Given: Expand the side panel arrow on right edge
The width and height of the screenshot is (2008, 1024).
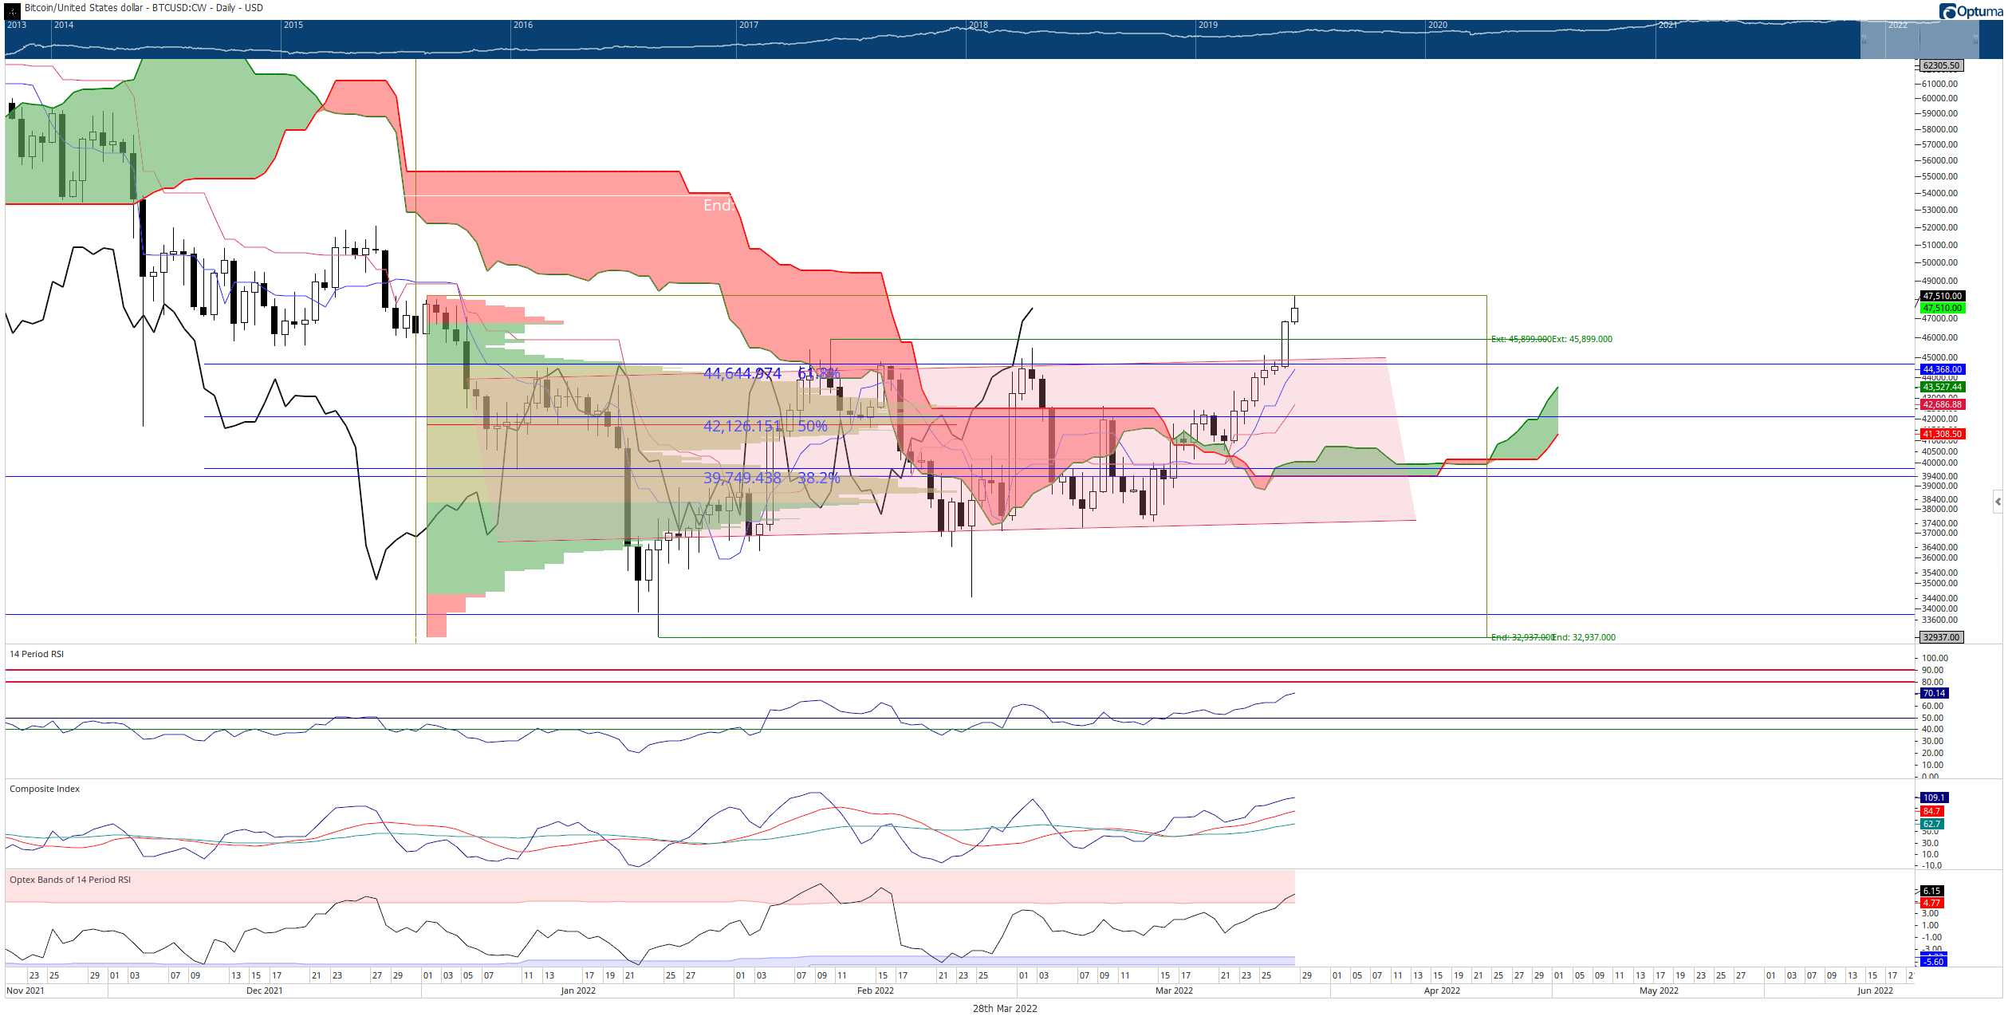Looking at the screenshot, I should point(1998,502).
